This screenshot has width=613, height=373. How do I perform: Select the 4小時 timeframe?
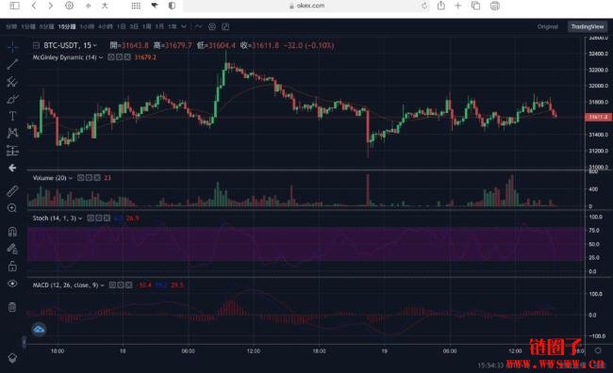(106, 26)
